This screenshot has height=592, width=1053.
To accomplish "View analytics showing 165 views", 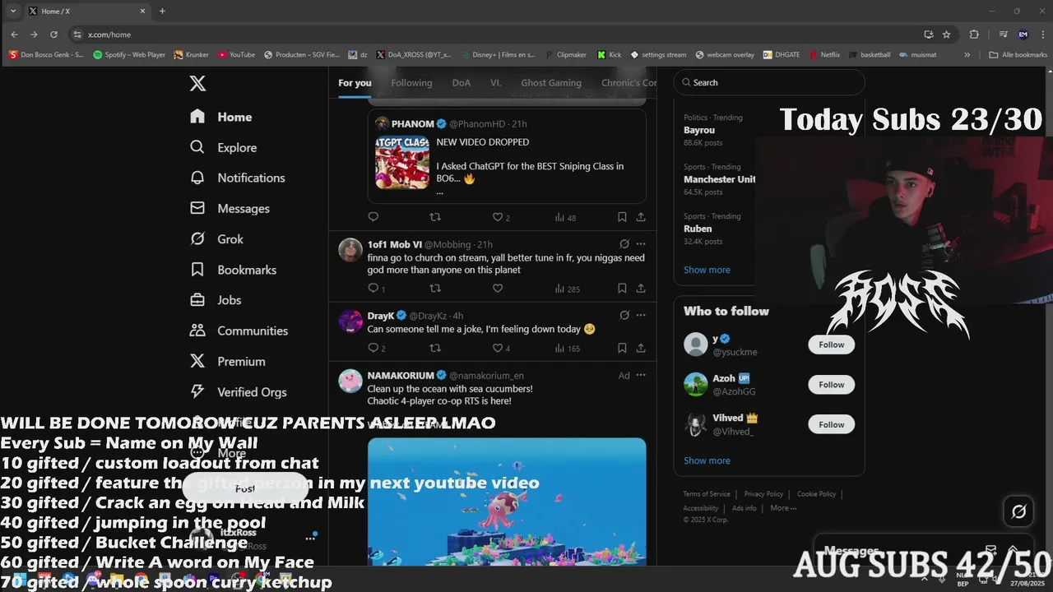I will pos(568,348).
